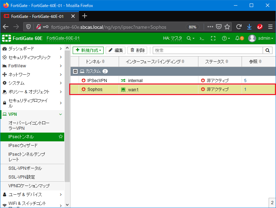The width and height of the screenshot is (276, 208).
Task: Open the Firefox downloads arrow
Action: click(249, 27)
